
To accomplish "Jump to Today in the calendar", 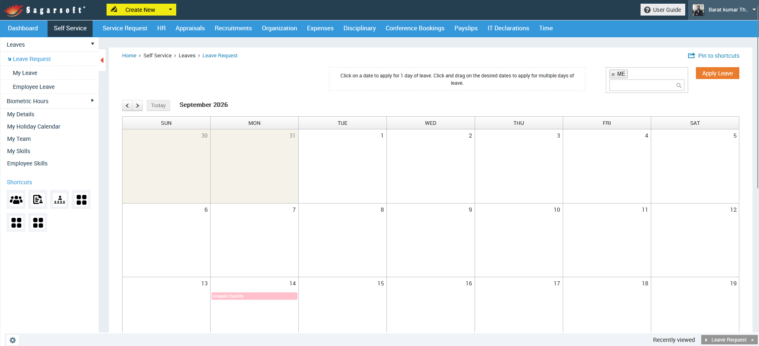I will point(158,106).
